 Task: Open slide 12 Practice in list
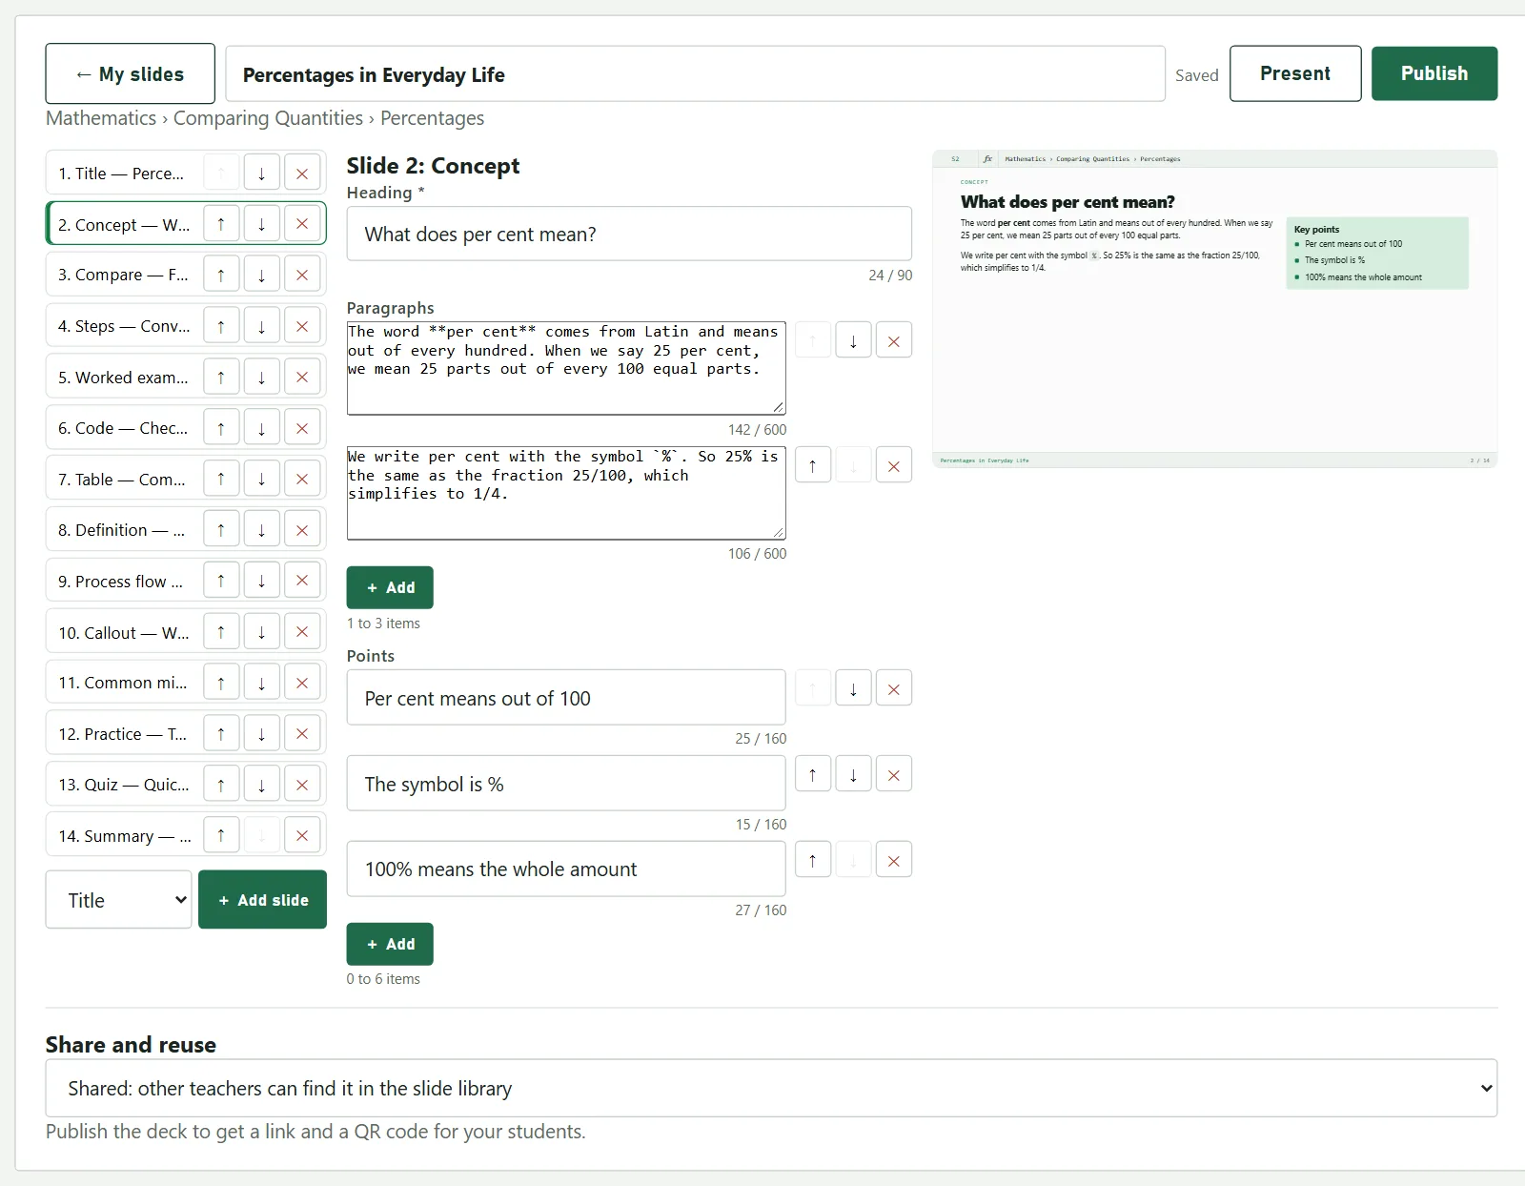(x=124, y=734)
